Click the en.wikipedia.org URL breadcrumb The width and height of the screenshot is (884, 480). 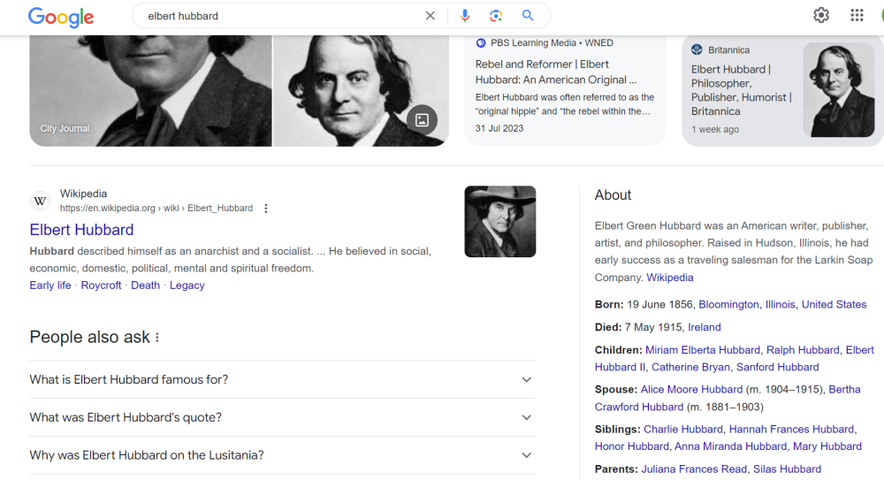pyautogui.click(x=156, y=208)
